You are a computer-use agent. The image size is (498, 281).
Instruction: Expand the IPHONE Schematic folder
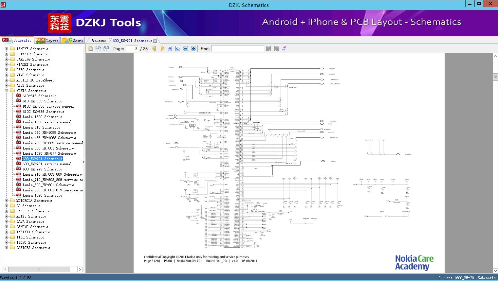6,49
